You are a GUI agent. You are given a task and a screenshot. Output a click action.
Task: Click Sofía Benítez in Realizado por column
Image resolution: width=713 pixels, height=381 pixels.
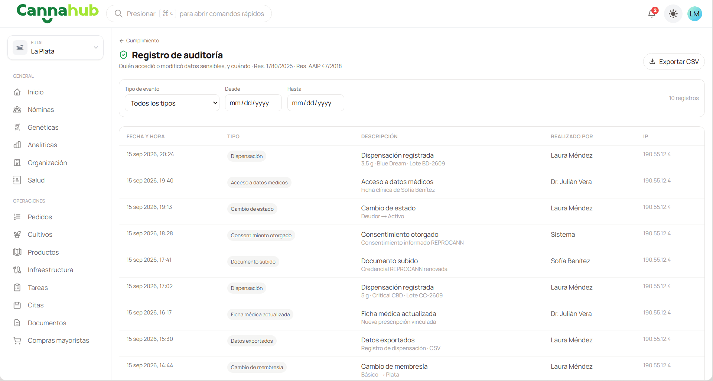570,261
